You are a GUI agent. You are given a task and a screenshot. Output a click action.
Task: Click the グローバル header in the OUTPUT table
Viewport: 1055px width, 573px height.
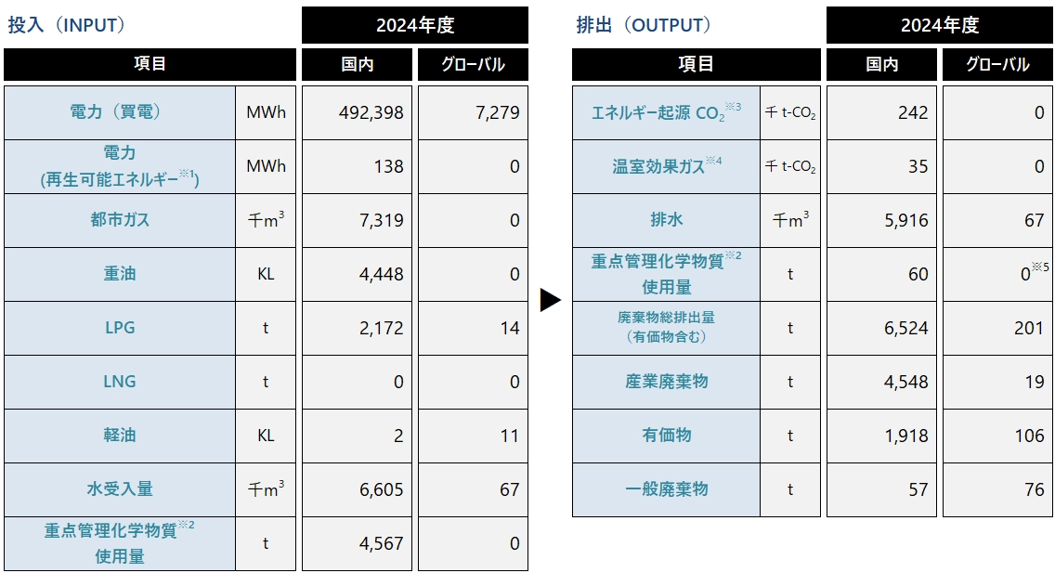click(997, 65)
